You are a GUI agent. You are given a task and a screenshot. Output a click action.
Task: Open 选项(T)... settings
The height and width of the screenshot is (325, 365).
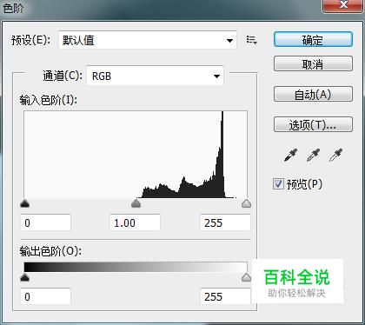tap(313, 124)
